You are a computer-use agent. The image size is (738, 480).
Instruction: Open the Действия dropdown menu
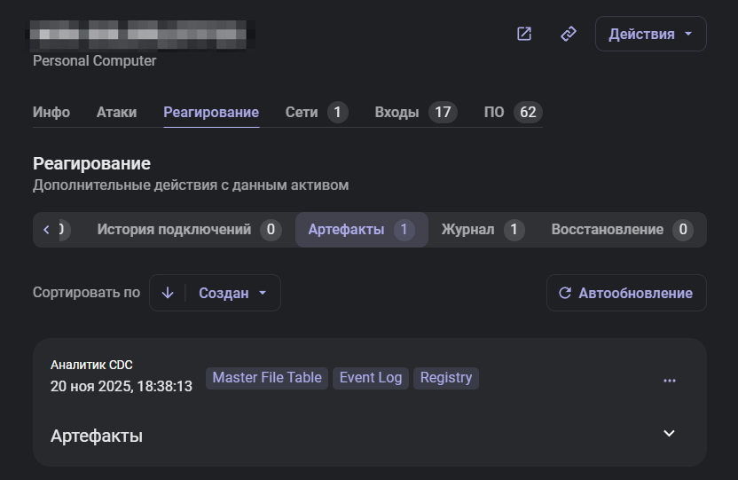point(651,34)
